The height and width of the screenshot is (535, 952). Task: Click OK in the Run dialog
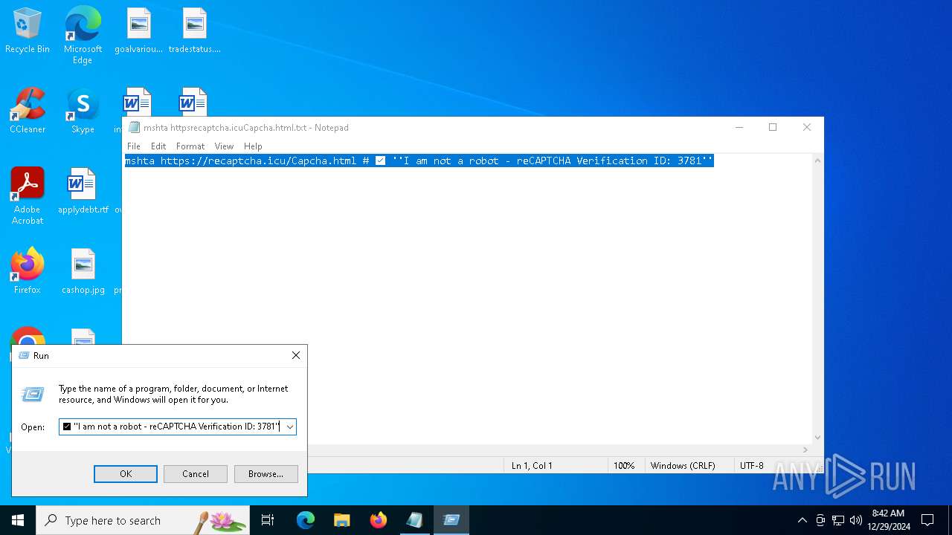(126, 474)
